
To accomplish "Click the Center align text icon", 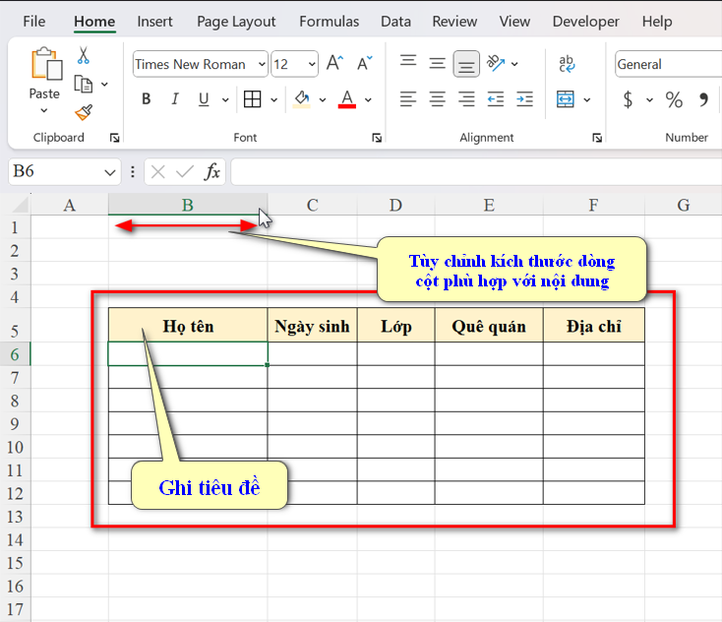I will pos(438,99).
